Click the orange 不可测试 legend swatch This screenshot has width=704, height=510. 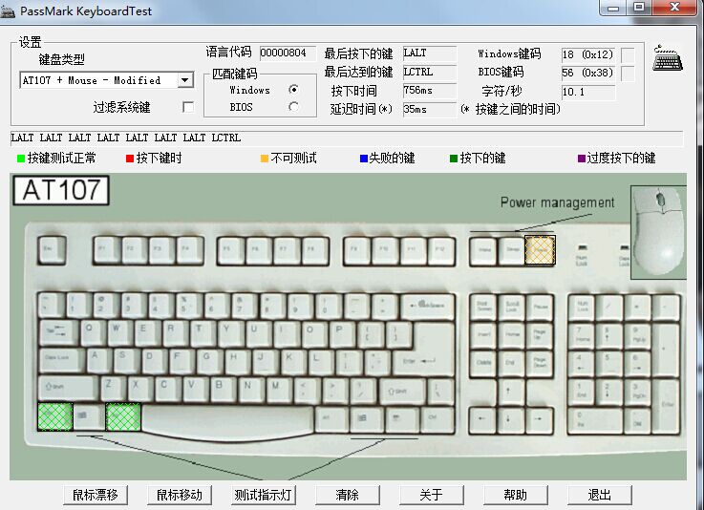tap(264, 159)
